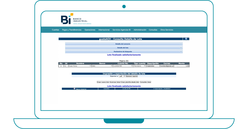Viewport: 248px width, 129px height.
Task: Open the Pagos y Transferencias menu
Action: coord(72,30)
